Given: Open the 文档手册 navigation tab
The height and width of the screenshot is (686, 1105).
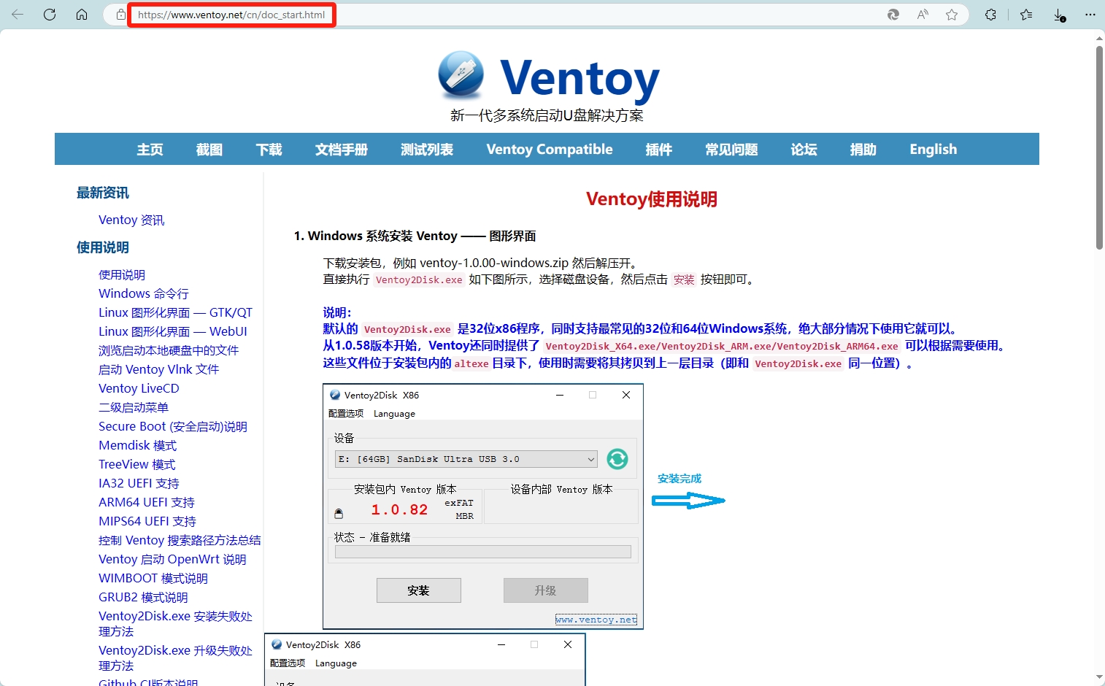Looking at the screenshot, I should 340,149.
